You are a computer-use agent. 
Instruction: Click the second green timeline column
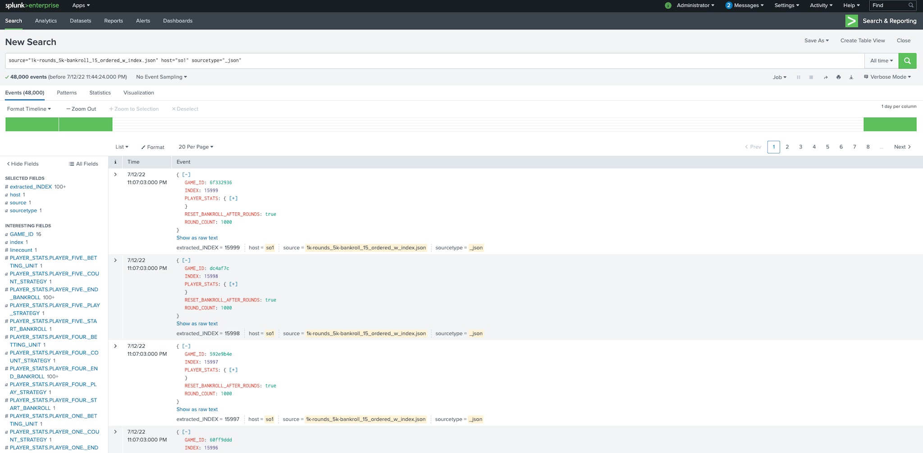(86, 125)
